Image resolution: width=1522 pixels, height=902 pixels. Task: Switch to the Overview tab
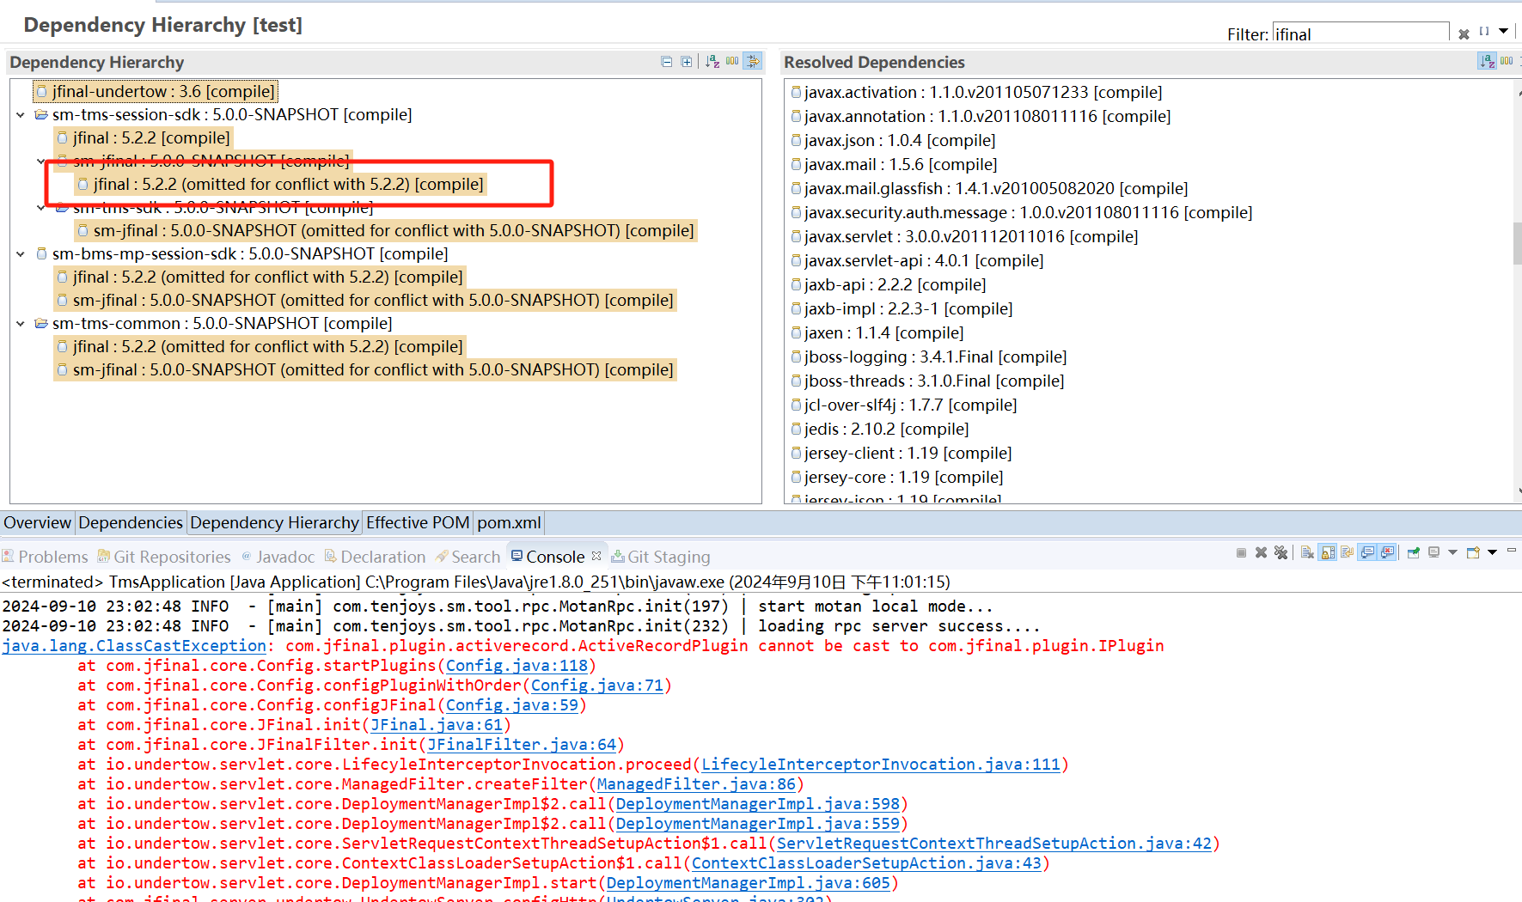coord(37,522)
